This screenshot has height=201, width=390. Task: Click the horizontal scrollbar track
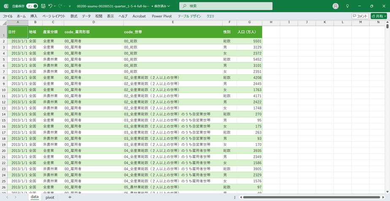312,197
